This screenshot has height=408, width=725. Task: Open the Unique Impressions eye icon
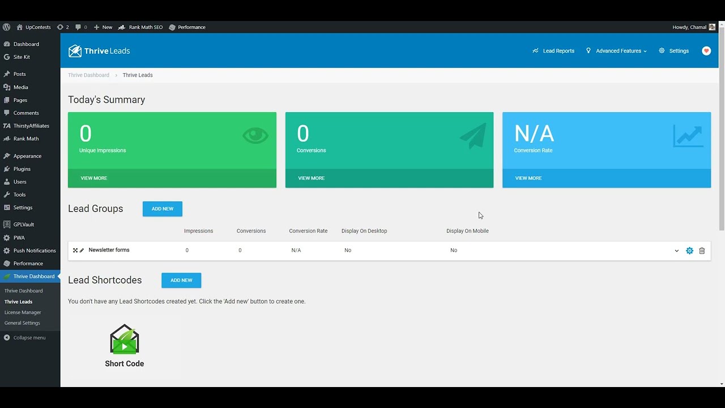(255, 135)
